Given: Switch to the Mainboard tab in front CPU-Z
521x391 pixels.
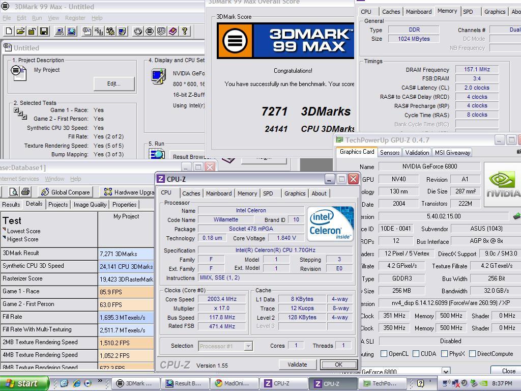Looking at the screenshot, I should click(219, 193).
